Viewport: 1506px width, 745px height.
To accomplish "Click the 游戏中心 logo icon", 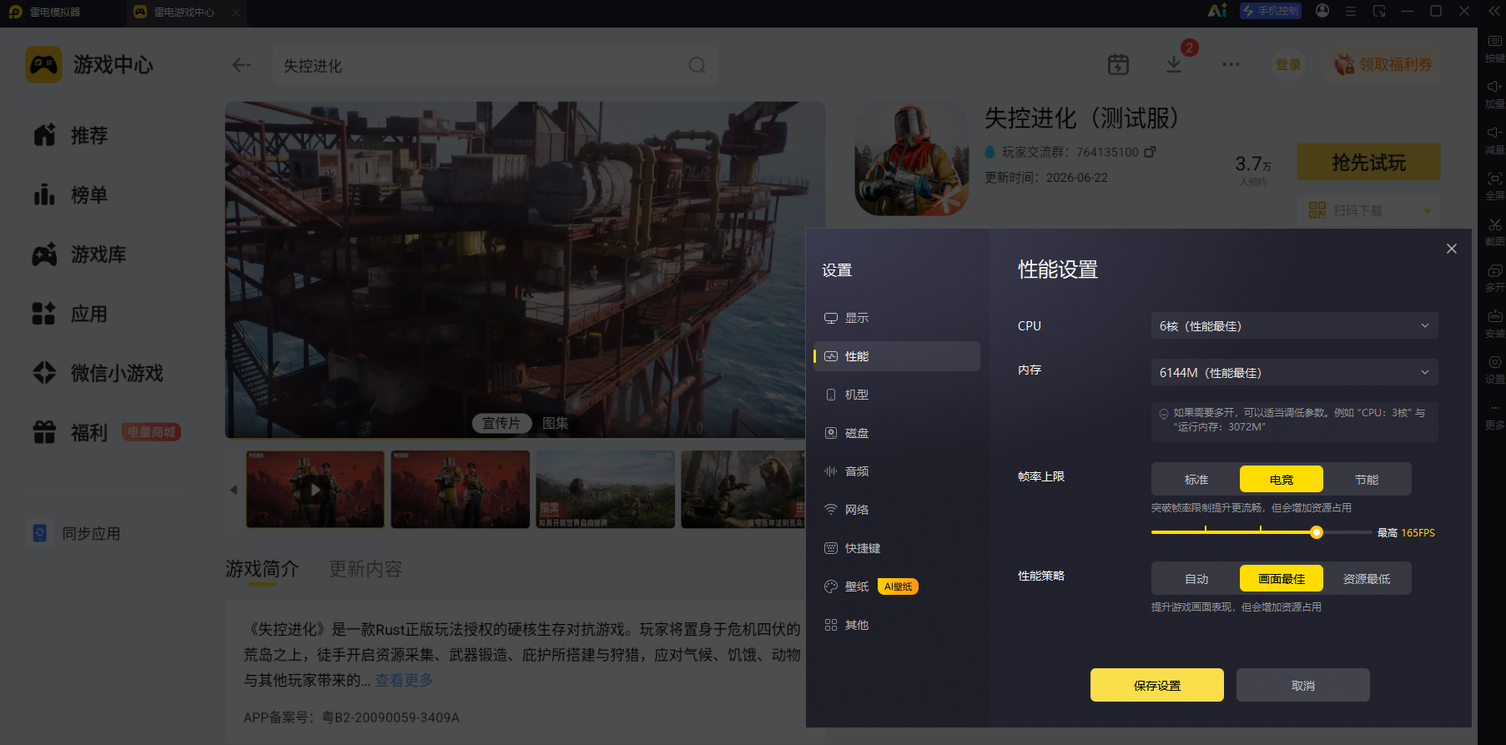I will (x=43, y=64).
